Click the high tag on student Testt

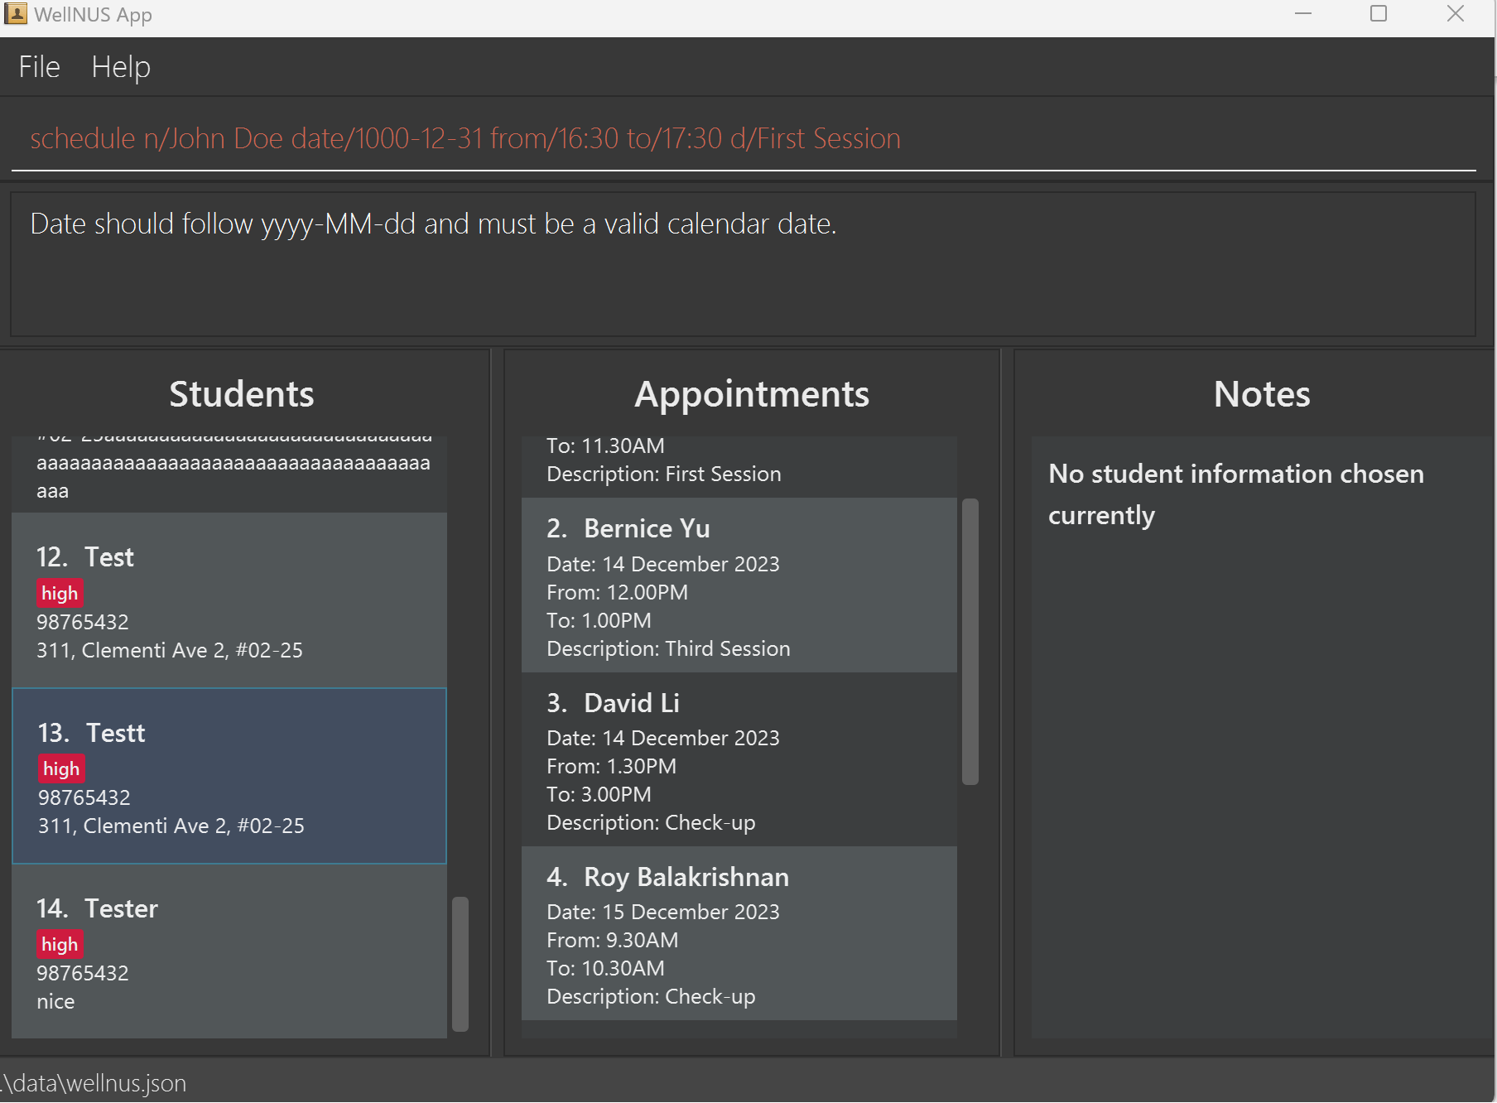tap(61, 768)
